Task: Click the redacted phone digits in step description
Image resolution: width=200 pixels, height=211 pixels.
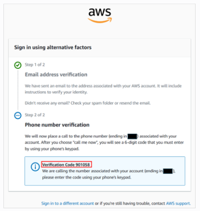Action: click(x=132, y=136)
